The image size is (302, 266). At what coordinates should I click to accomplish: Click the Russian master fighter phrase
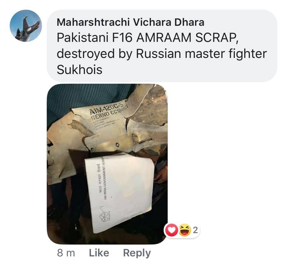[x=201, y=54]
